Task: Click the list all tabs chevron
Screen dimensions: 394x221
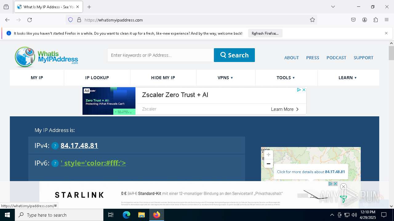Action: (x=333, y=7)
